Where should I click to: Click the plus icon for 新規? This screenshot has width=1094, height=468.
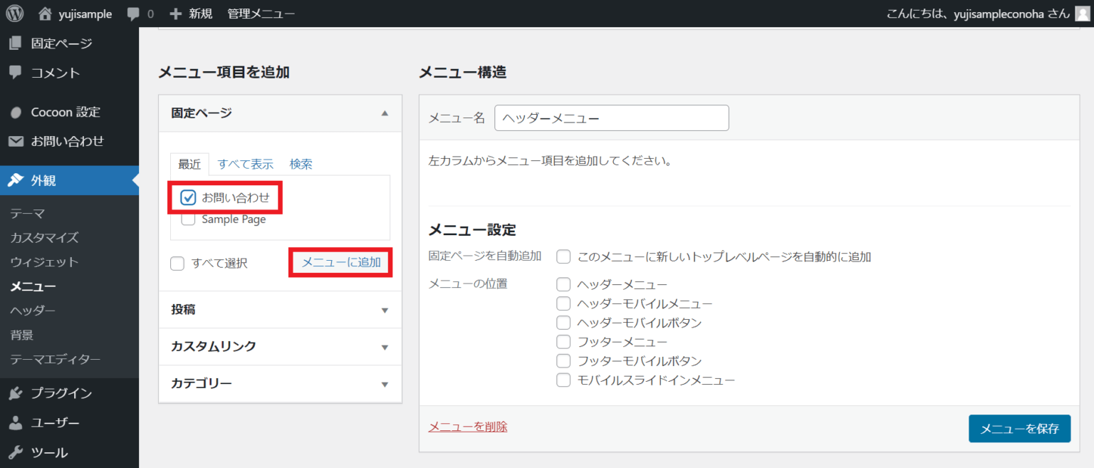pyautogui.click(x=176, y=14)
